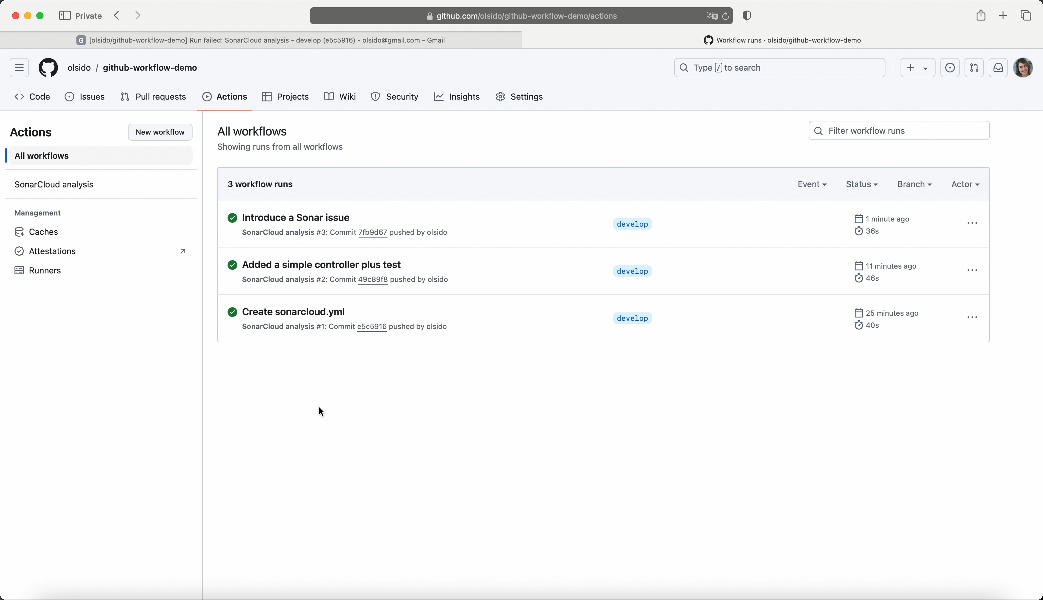Open the notifications inbox icon
This screenshot has width=1043, height=600.
[x=998, y=68]
